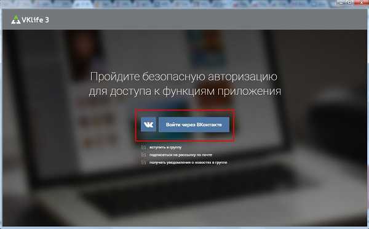369x229 pixels.
Task: Toggle the получать уведомления о новостях checkbox
Action: (x=143, y=163)
